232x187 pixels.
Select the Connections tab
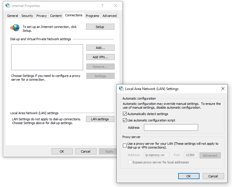74,15
